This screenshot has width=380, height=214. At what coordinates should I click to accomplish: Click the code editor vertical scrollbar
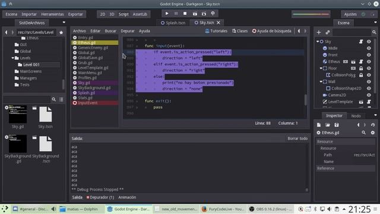click(305, 100)
